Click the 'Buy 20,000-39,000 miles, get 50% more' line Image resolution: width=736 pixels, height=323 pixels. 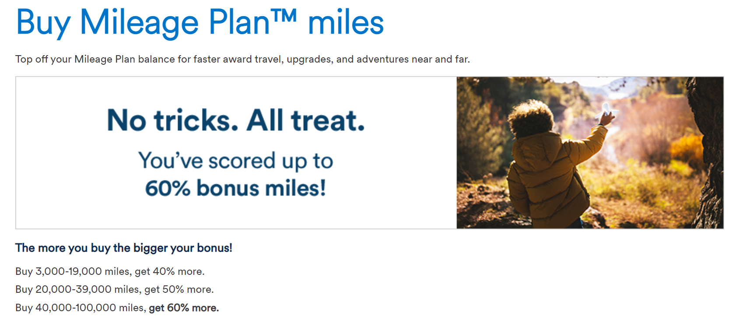(115, 289)
